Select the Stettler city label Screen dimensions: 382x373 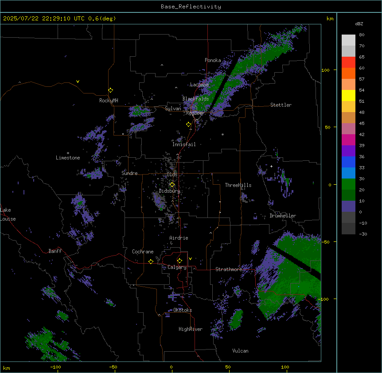click(x=281, y=105)
